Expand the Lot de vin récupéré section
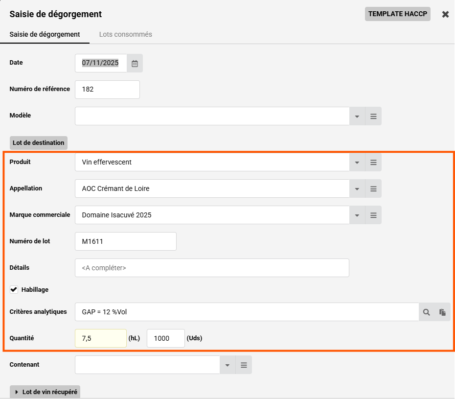This screenshot has width=455, height=399. point(45,392)
